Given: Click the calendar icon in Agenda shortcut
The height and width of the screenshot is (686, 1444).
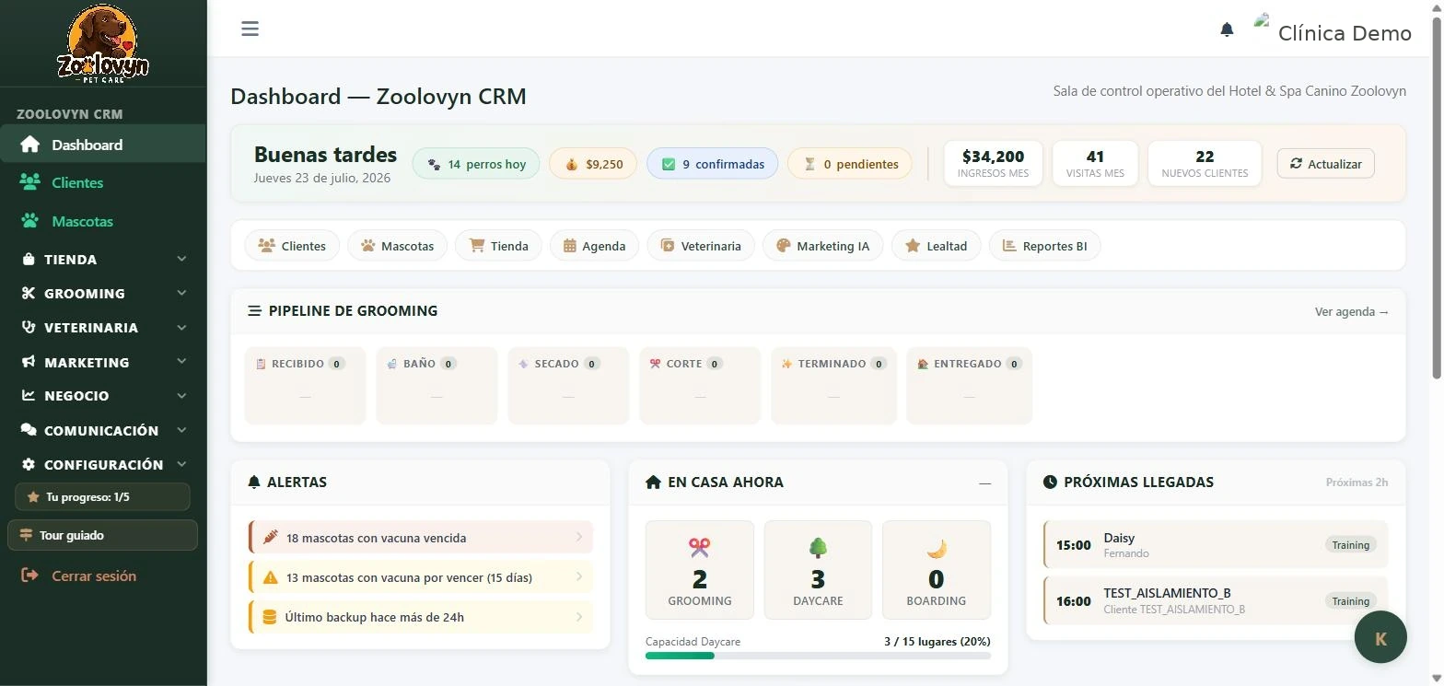Looking at the screenshot, I should coord(570,246).
